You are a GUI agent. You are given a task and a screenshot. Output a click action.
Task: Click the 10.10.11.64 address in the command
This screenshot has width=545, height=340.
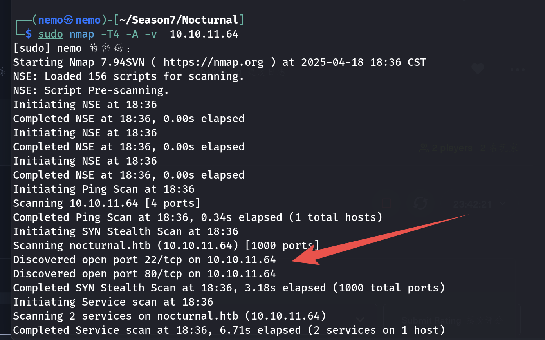[x=204, y=34]
